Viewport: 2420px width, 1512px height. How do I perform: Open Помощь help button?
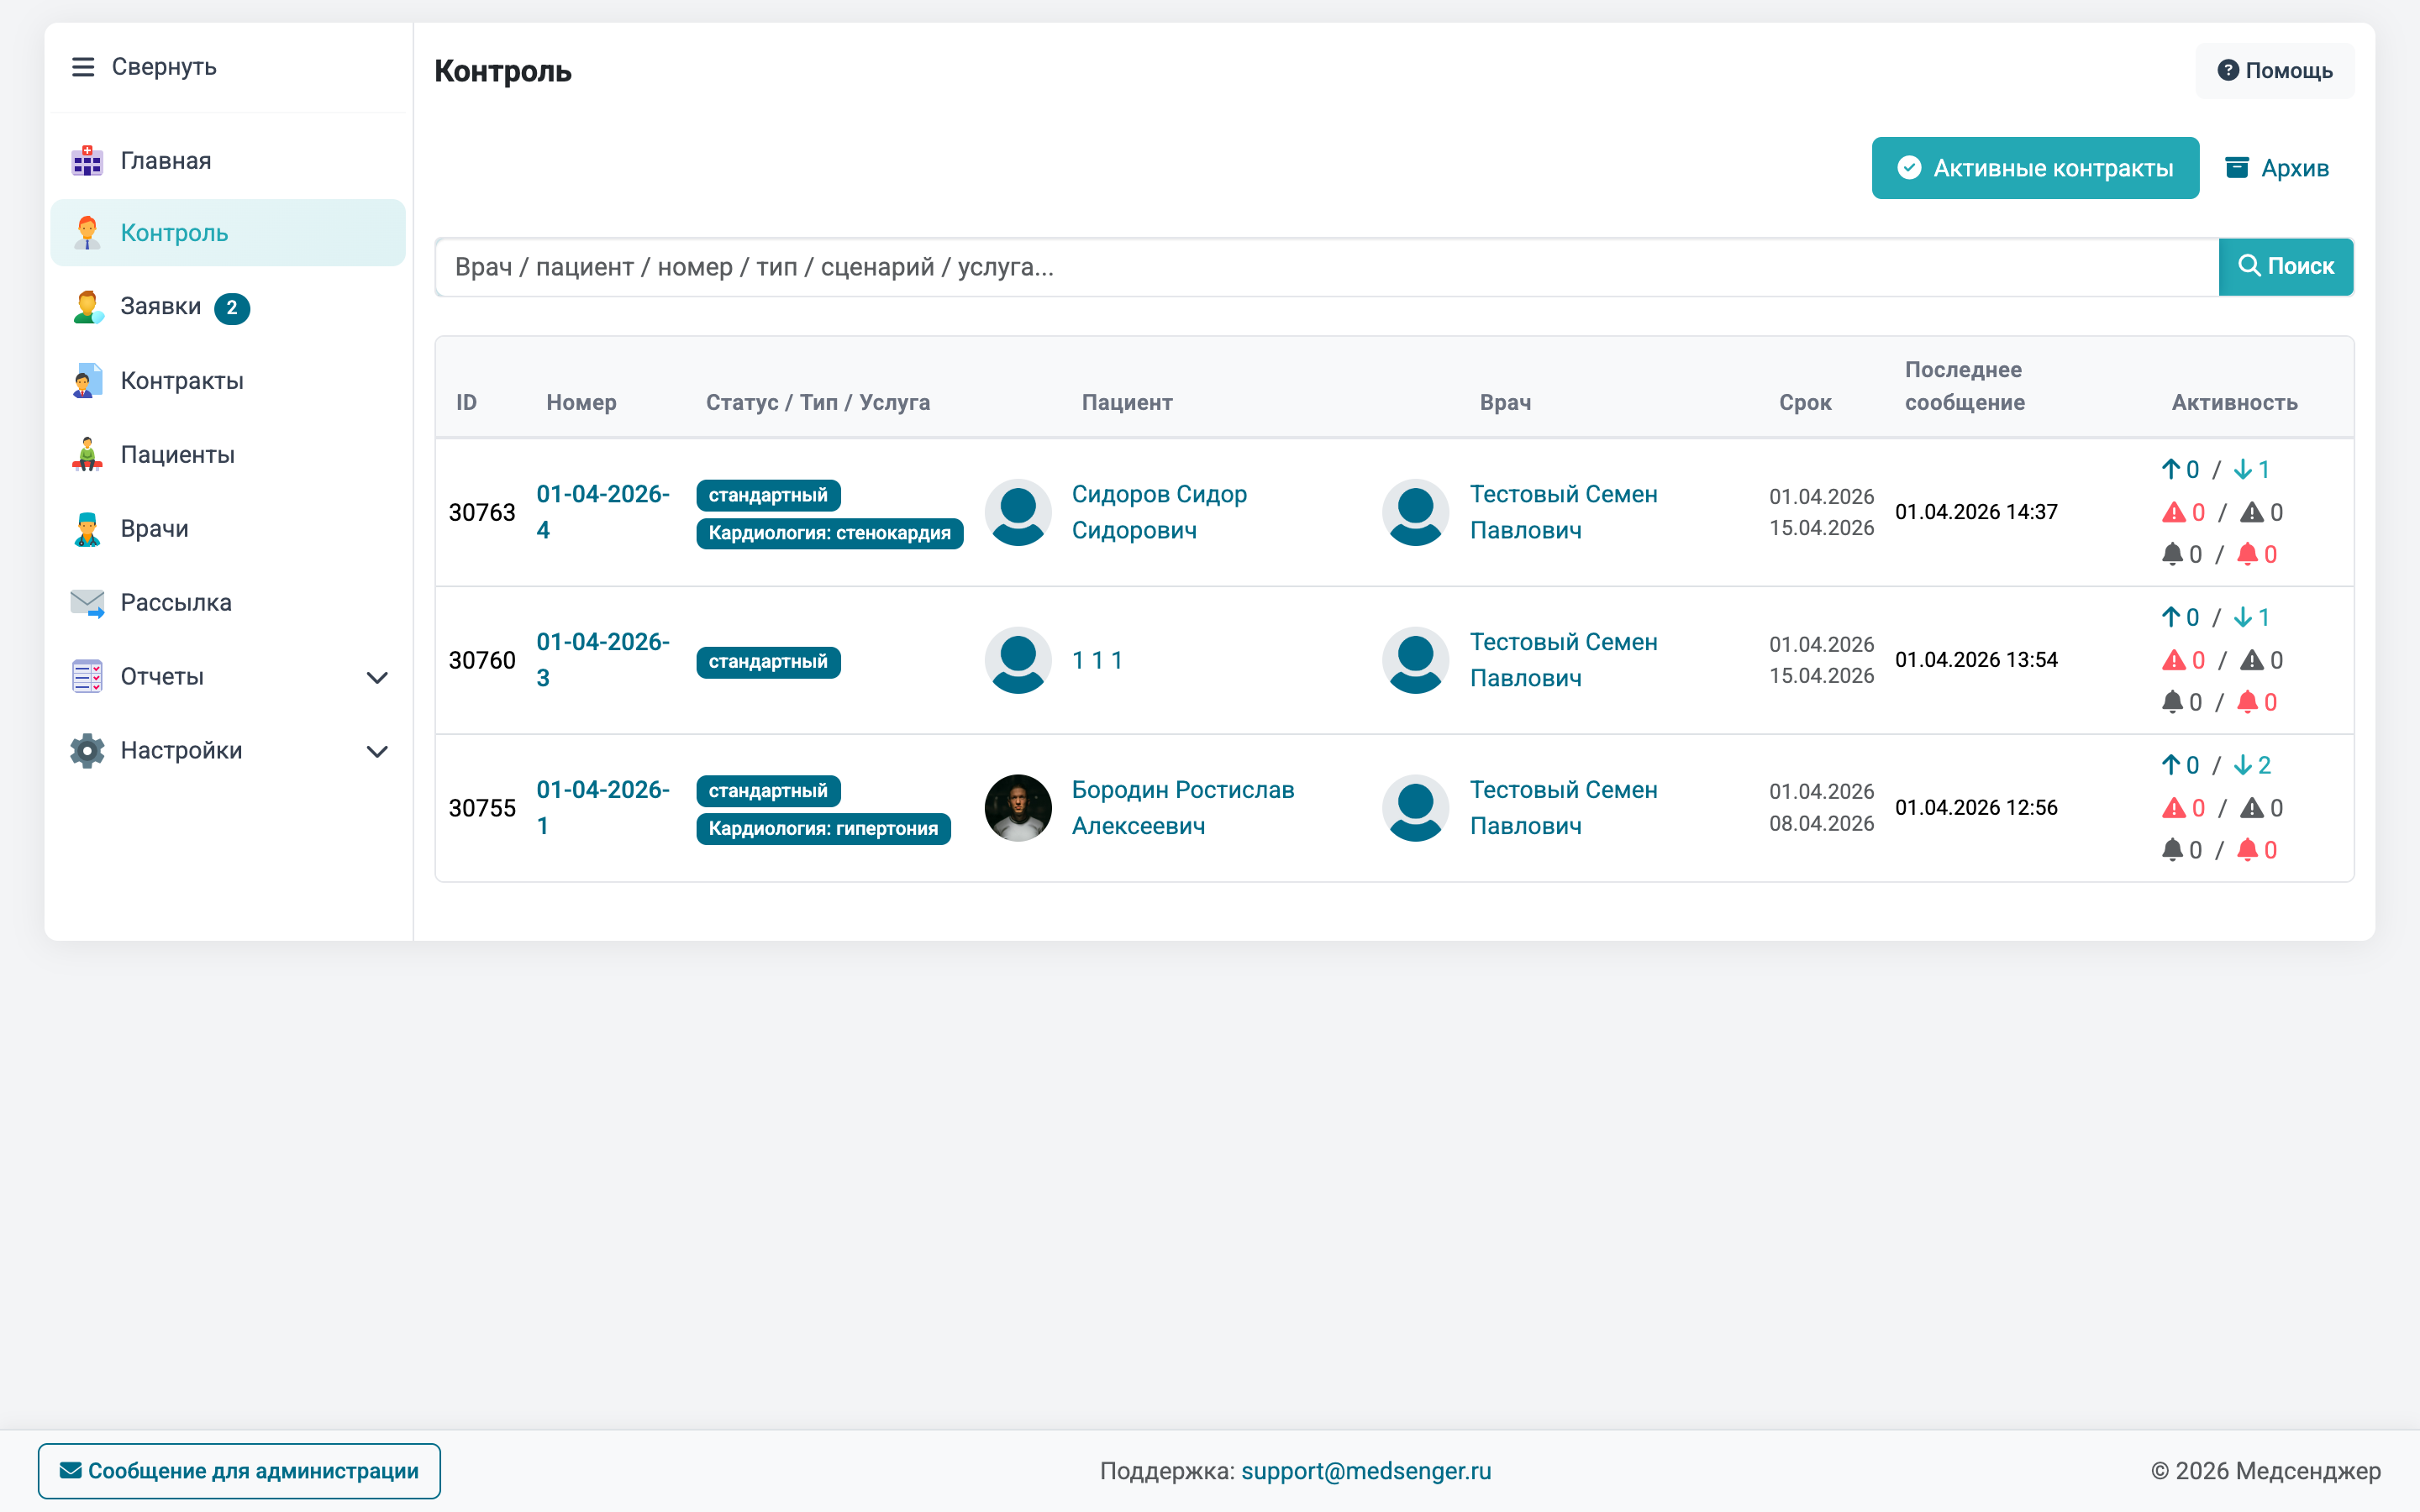2275,71
